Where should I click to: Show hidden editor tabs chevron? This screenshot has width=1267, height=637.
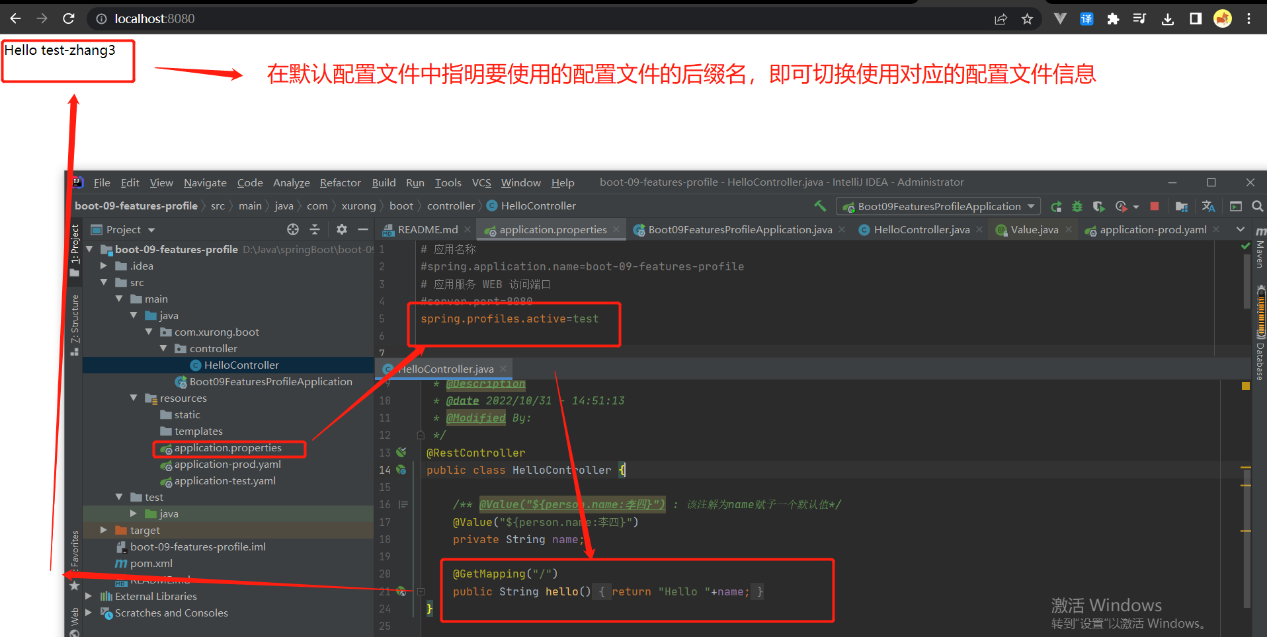pos(1241,229)
